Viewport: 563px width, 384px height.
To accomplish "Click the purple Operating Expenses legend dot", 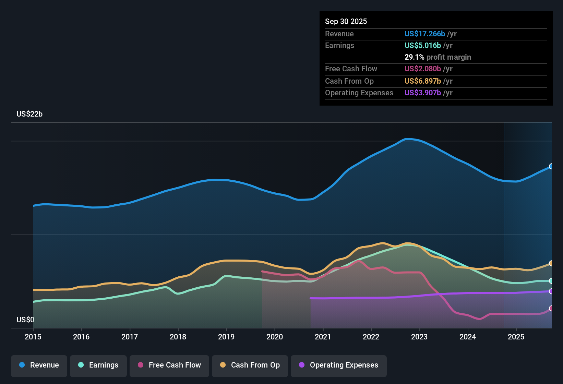I will coord(301,365).
